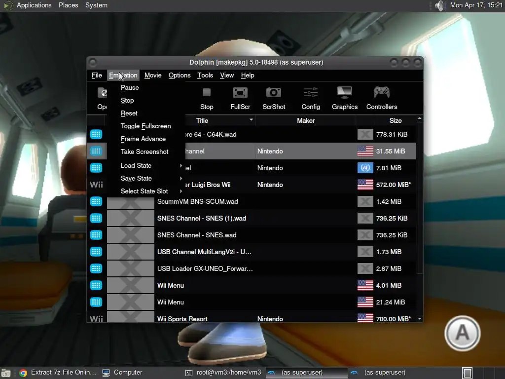Switch to root@vm3 terminal in taskbar
This screenshot has height=379, width=505.
[x=223, y=373]
